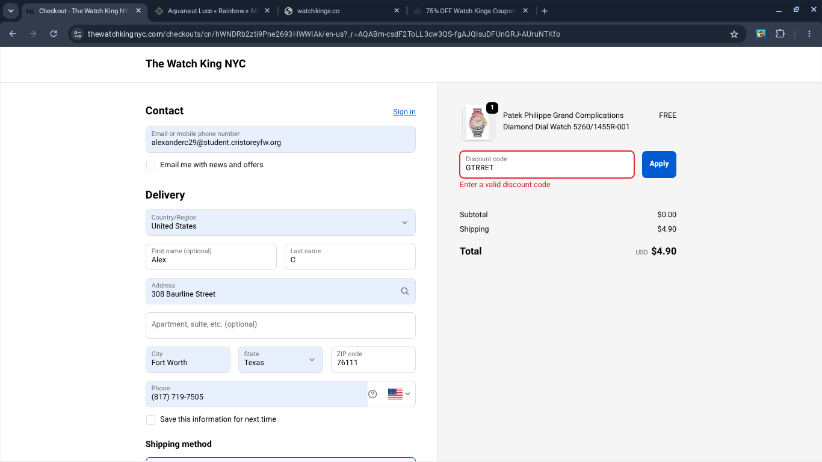Viewport: 822px width, 462px height.
Task: Click the Patek Philippe Grand Complications product name
Action: [566, 121]
